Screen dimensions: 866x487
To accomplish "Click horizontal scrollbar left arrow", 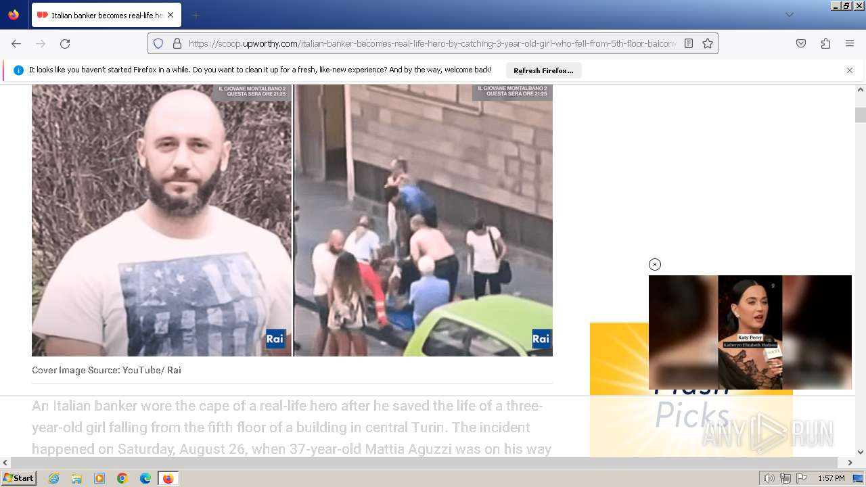I will point(5,463).
